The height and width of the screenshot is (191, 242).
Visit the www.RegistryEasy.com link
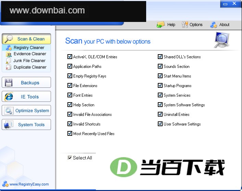(29, 184)
